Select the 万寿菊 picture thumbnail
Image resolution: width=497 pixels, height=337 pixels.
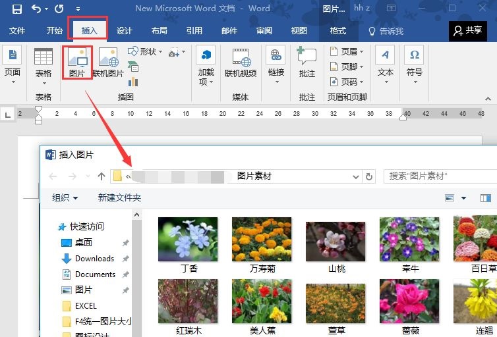point(262,240)
